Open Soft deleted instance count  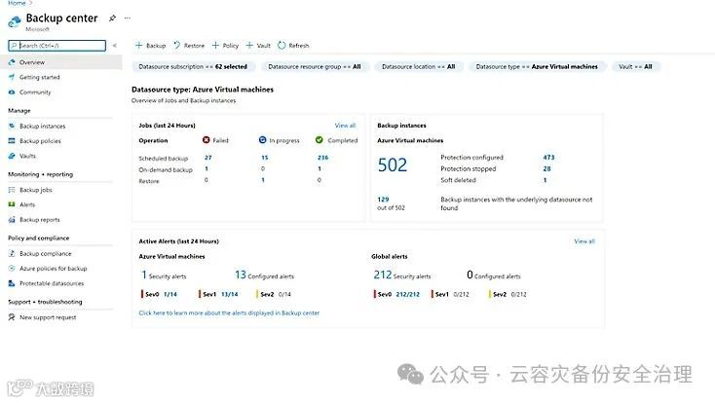545,180
